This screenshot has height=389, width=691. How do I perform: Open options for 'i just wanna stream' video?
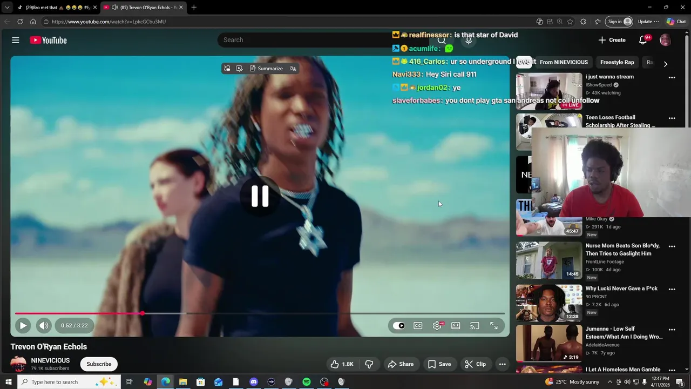point(672,78)
